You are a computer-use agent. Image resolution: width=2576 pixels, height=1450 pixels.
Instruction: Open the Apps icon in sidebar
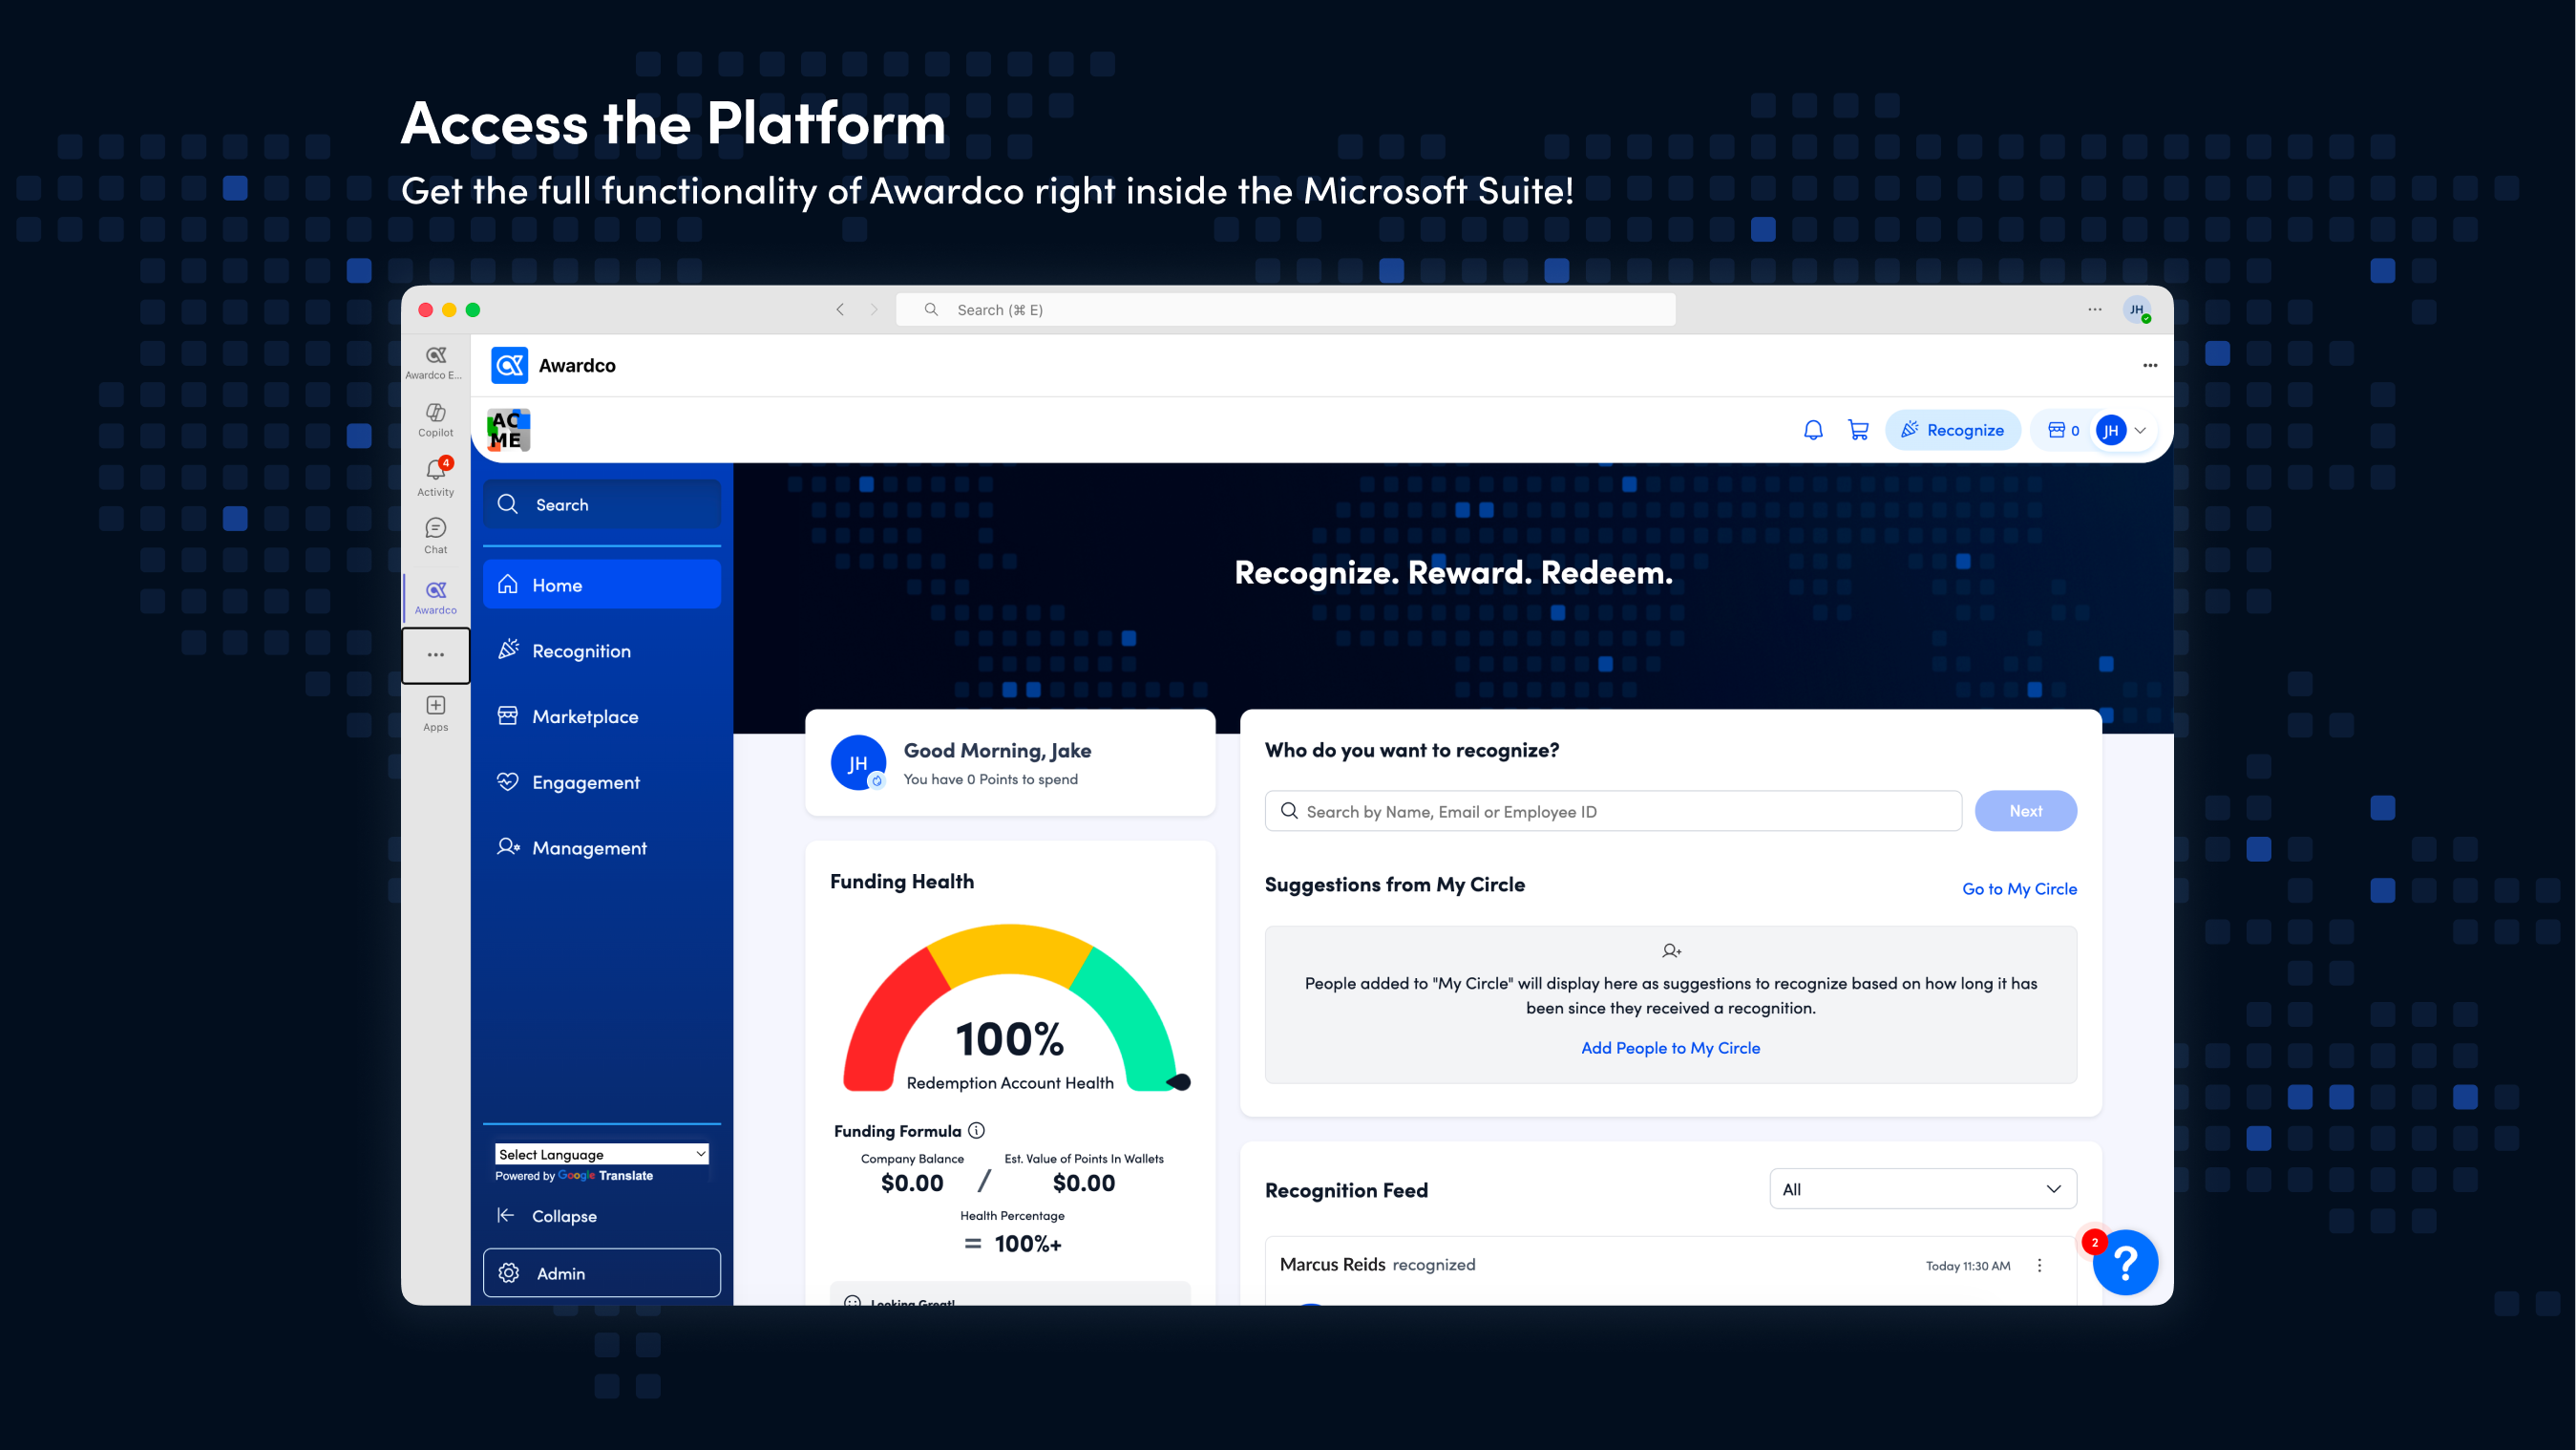click(435, 714)
